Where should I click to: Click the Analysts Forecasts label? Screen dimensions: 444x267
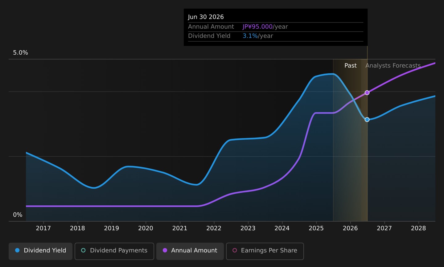click(393, 66)
